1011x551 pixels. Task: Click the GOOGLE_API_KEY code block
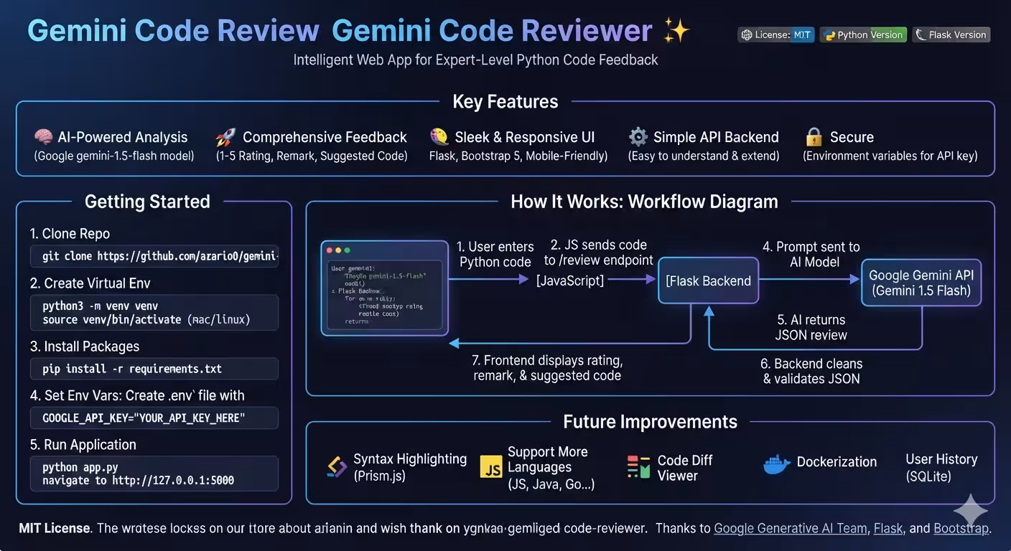coord(154,418)
